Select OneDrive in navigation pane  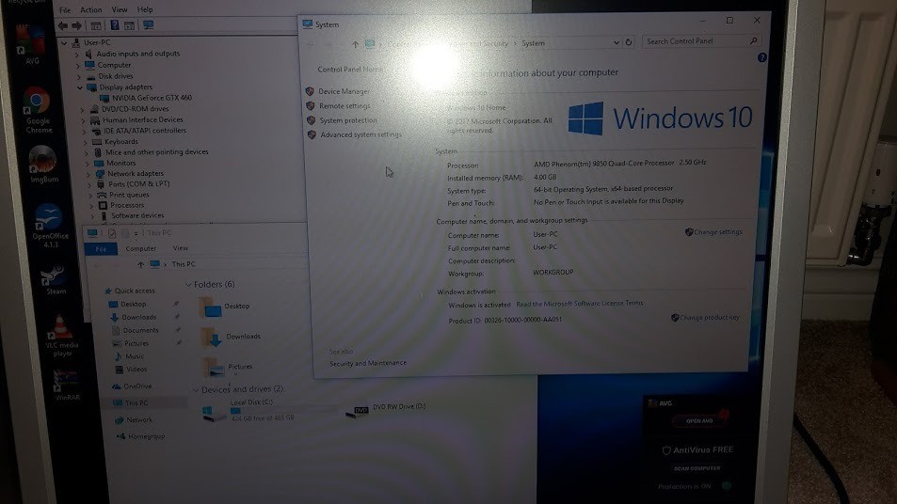tap(137, 386)
